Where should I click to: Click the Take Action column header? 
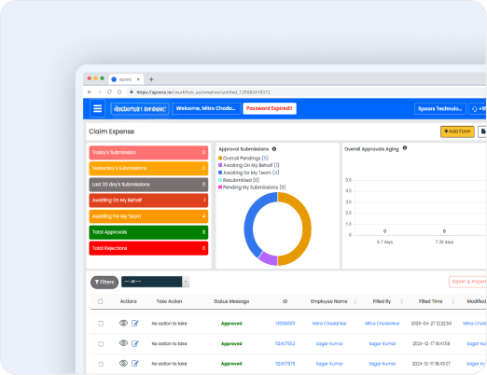click(x=169, y=301)
